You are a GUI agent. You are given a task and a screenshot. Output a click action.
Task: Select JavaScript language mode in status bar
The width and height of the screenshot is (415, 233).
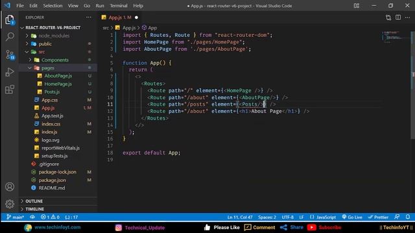[323, 217]
